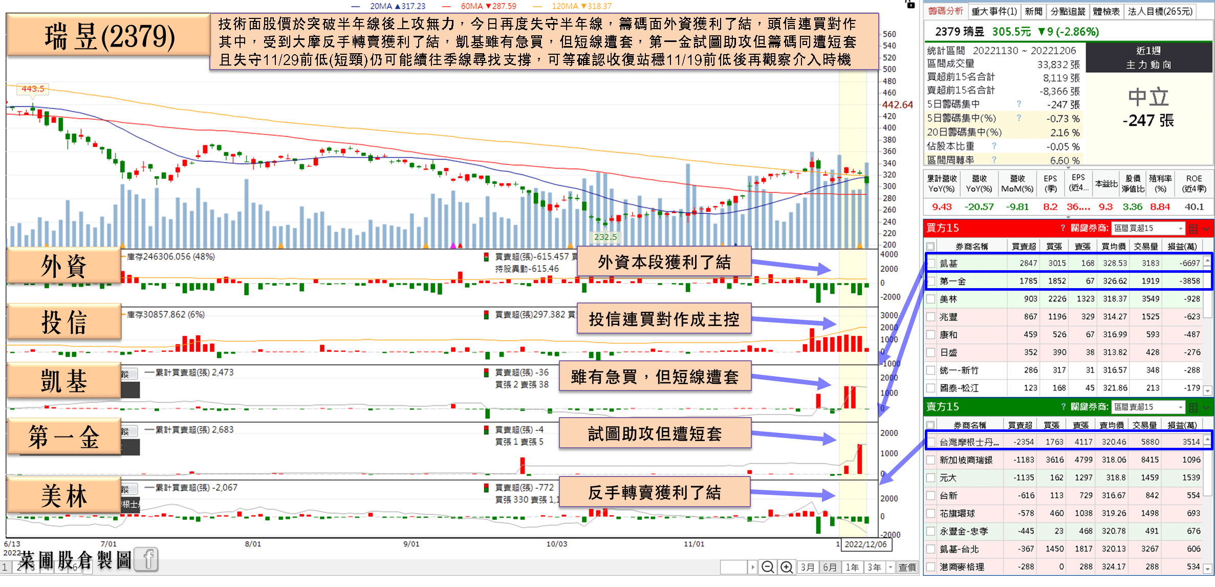
Task: Click the 2022/12/06 date label on the time axis
Action: (865, 544)
